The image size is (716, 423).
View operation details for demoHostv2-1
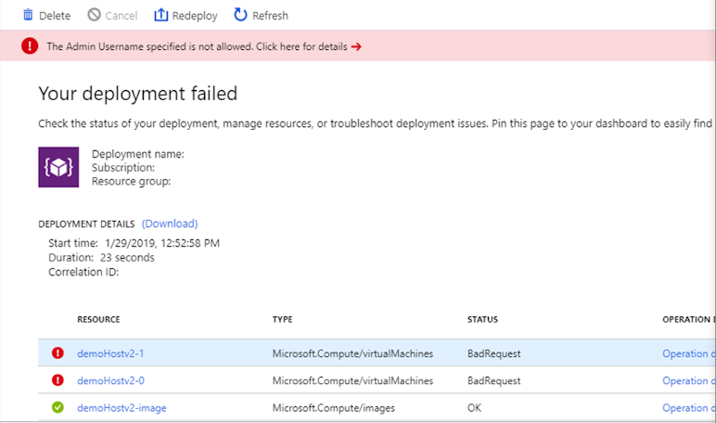point(688,353)
